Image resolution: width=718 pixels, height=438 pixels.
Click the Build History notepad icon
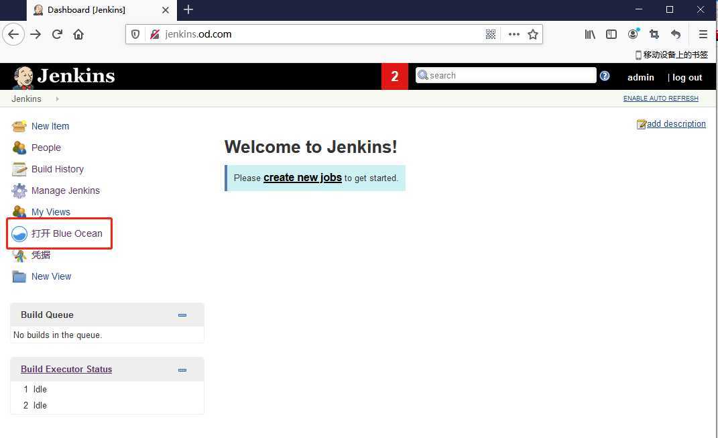[x=19, y=169]
